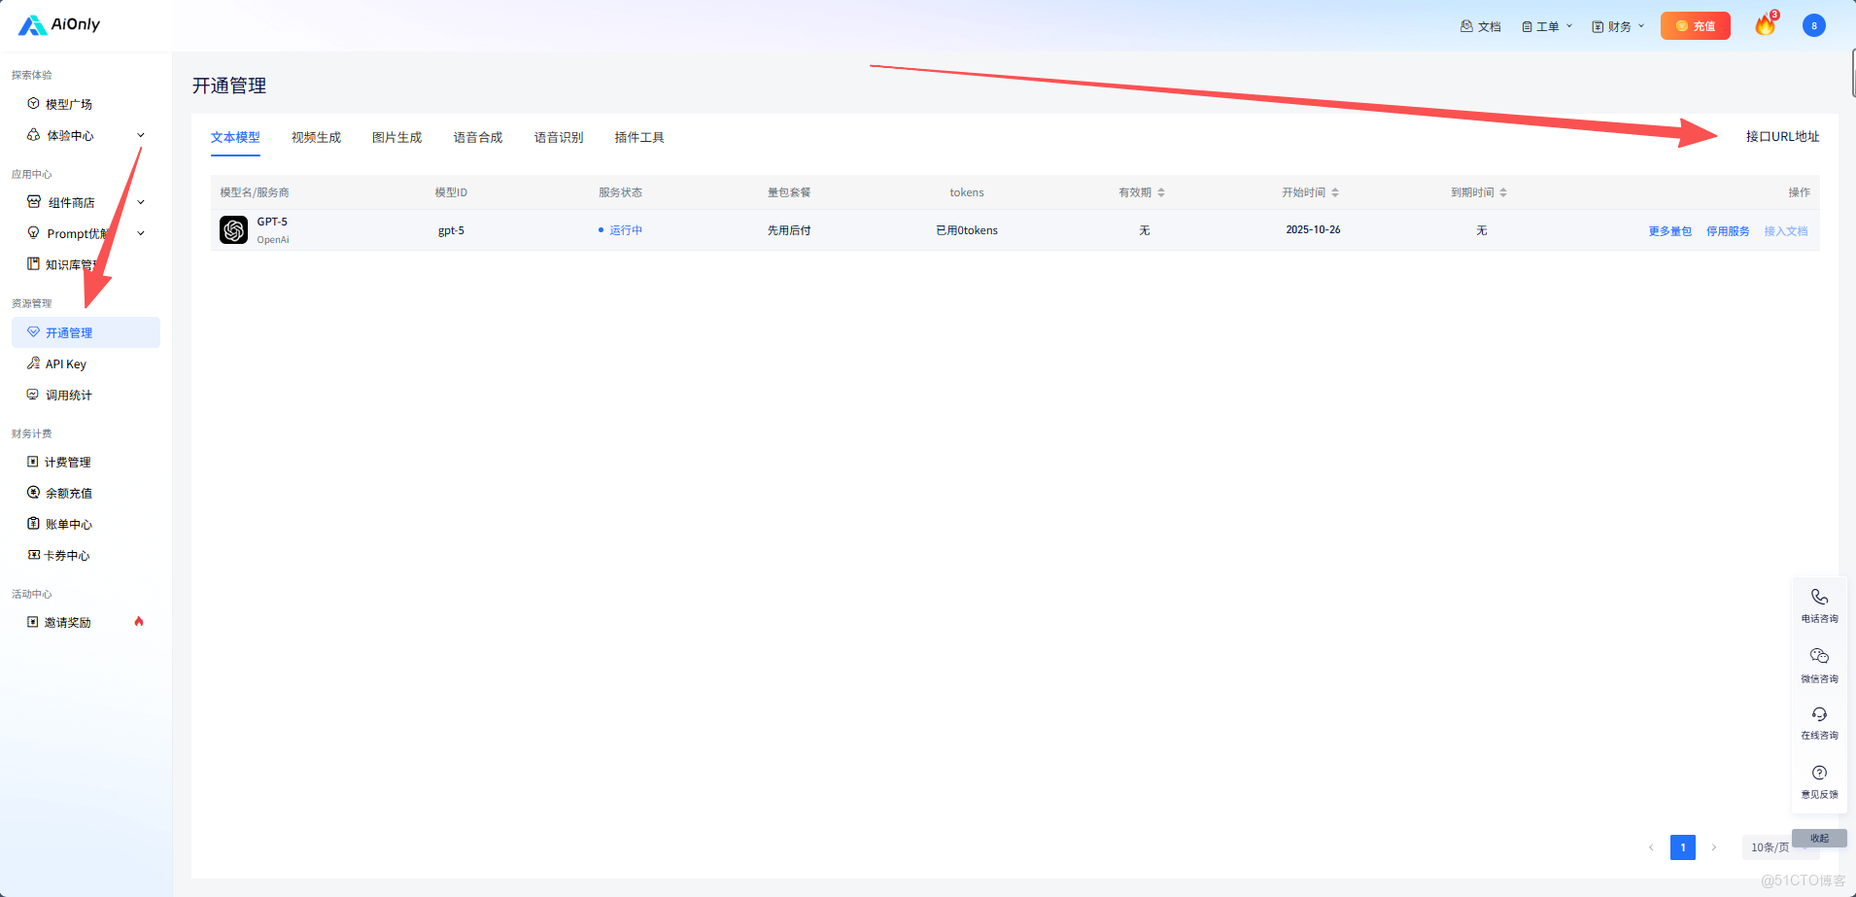1856x897 pixels.
Task: Go to the previous page arrow
Action: coord(1651,847)
